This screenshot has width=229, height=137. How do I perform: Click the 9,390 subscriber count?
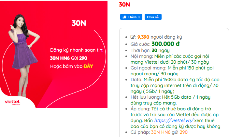coord(143,37)
